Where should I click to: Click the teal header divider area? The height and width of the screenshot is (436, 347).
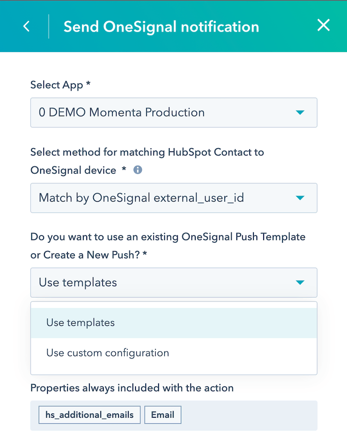[x=49, y=26]
